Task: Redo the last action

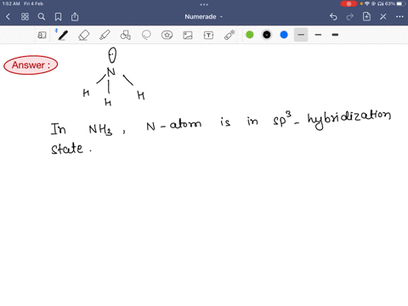Action: coord(350,17)
